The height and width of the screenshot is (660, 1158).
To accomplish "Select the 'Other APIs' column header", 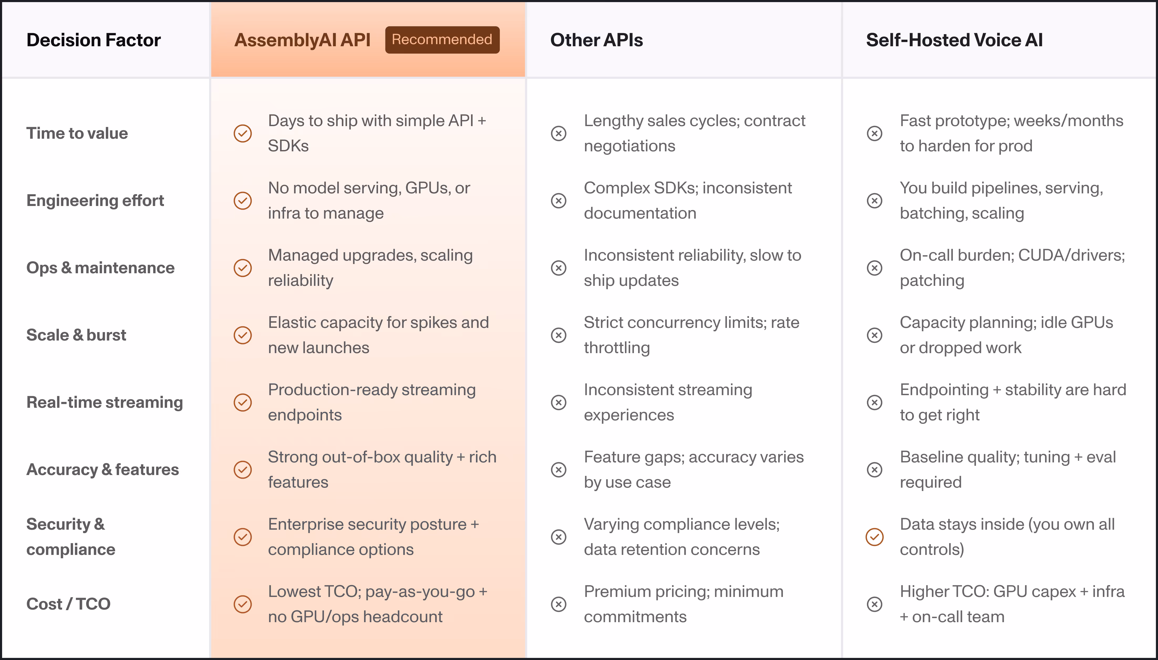I will 596,40.
